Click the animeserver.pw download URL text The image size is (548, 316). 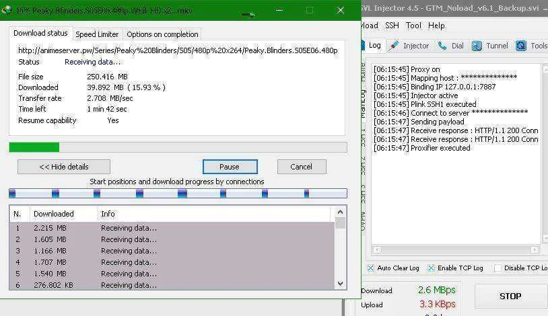178,50
